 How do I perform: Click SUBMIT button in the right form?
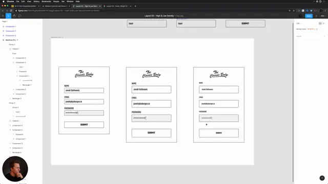219,133
